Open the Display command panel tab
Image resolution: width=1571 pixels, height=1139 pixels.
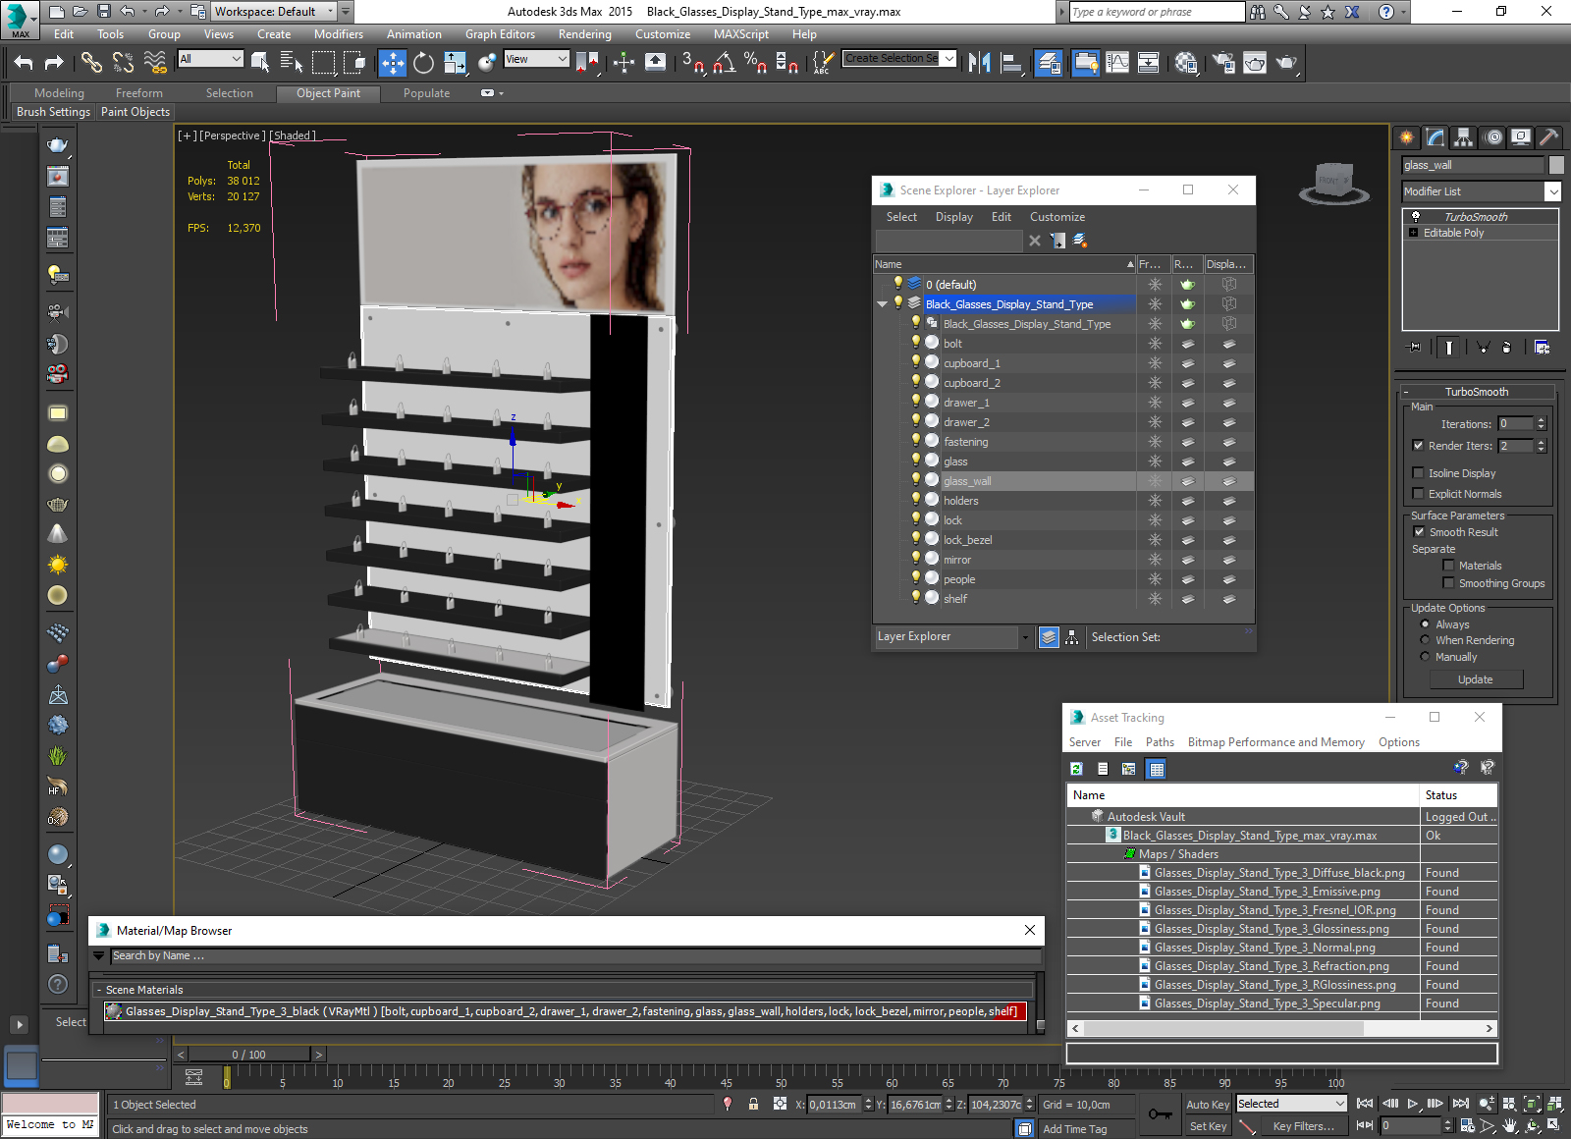coord(1521,137)
